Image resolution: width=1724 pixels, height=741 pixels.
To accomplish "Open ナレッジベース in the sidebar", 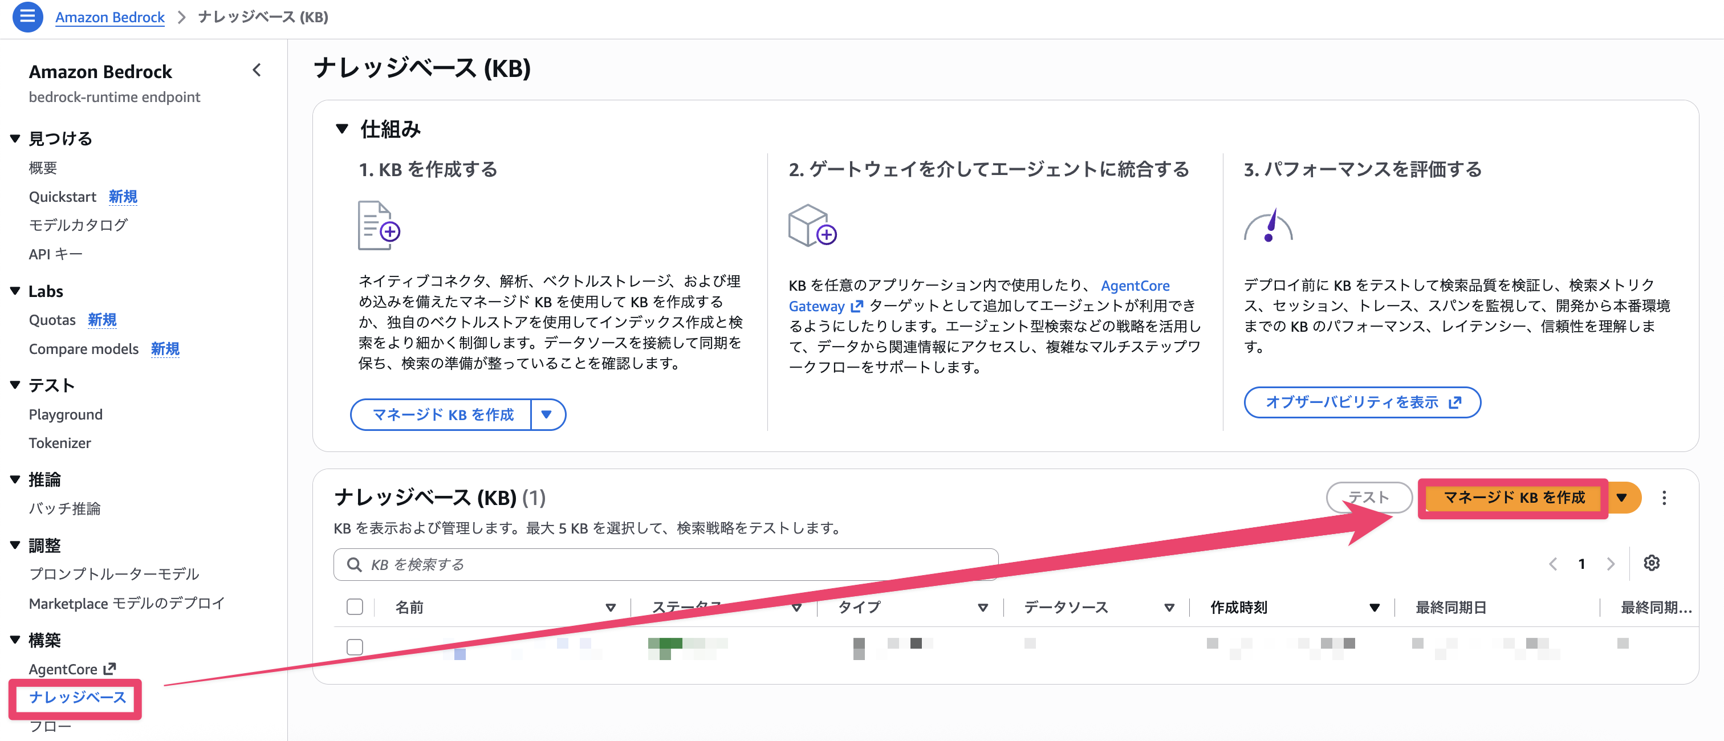I will (78, 698).
